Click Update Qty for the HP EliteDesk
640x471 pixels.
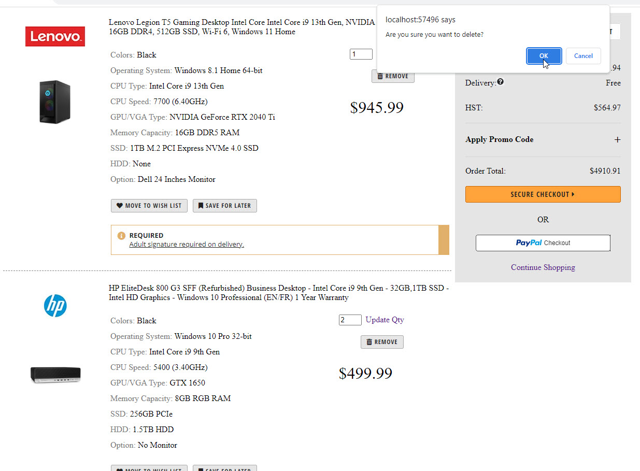click(385, 320)
